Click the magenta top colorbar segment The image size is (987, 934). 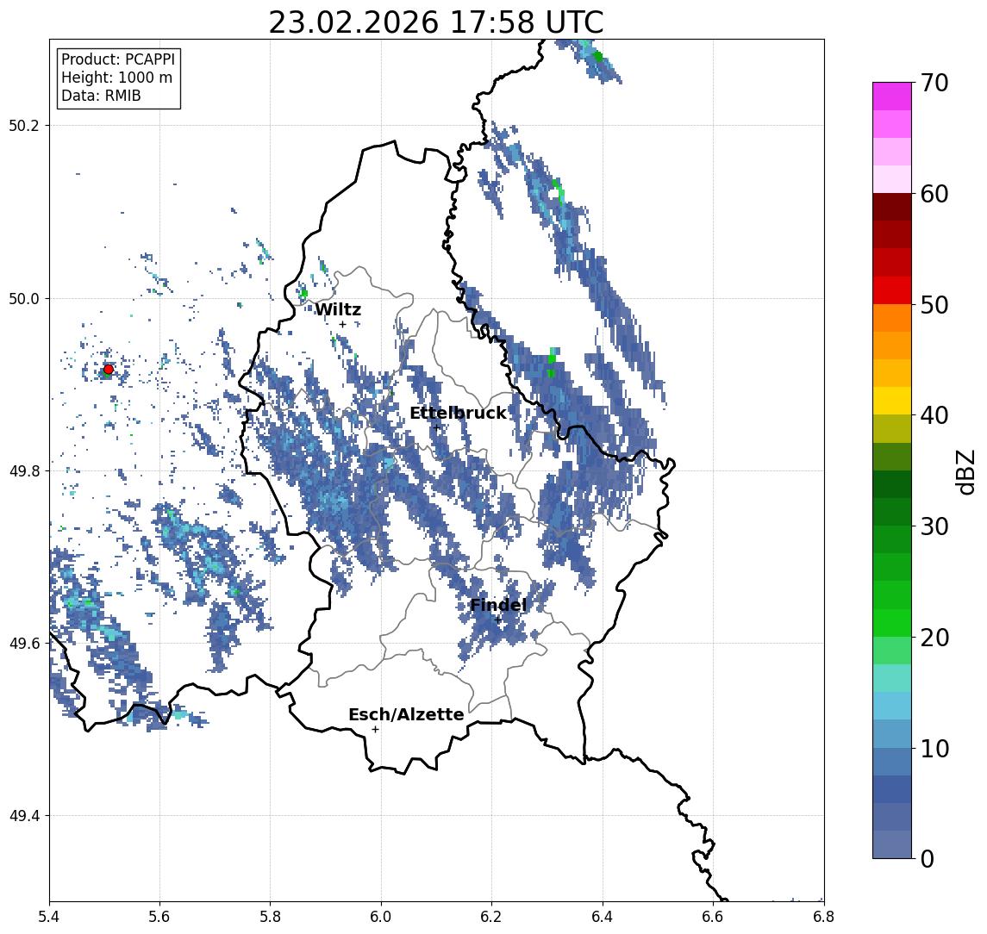pyautogui.click(x=892, y=97)
